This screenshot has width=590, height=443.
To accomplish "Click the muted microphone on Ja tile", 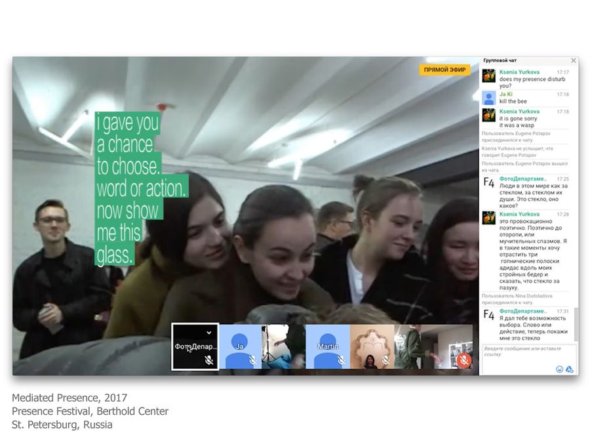I will (x=253, y=360).
